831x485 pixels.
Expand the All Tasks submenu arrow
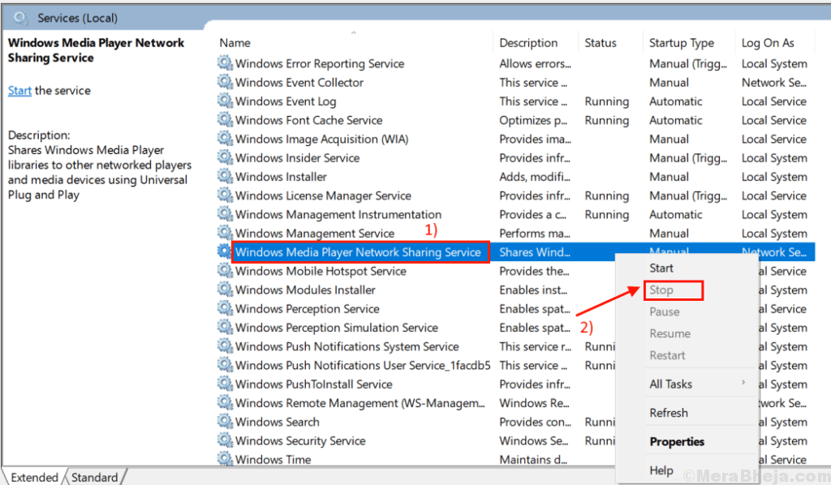point(743,384)
